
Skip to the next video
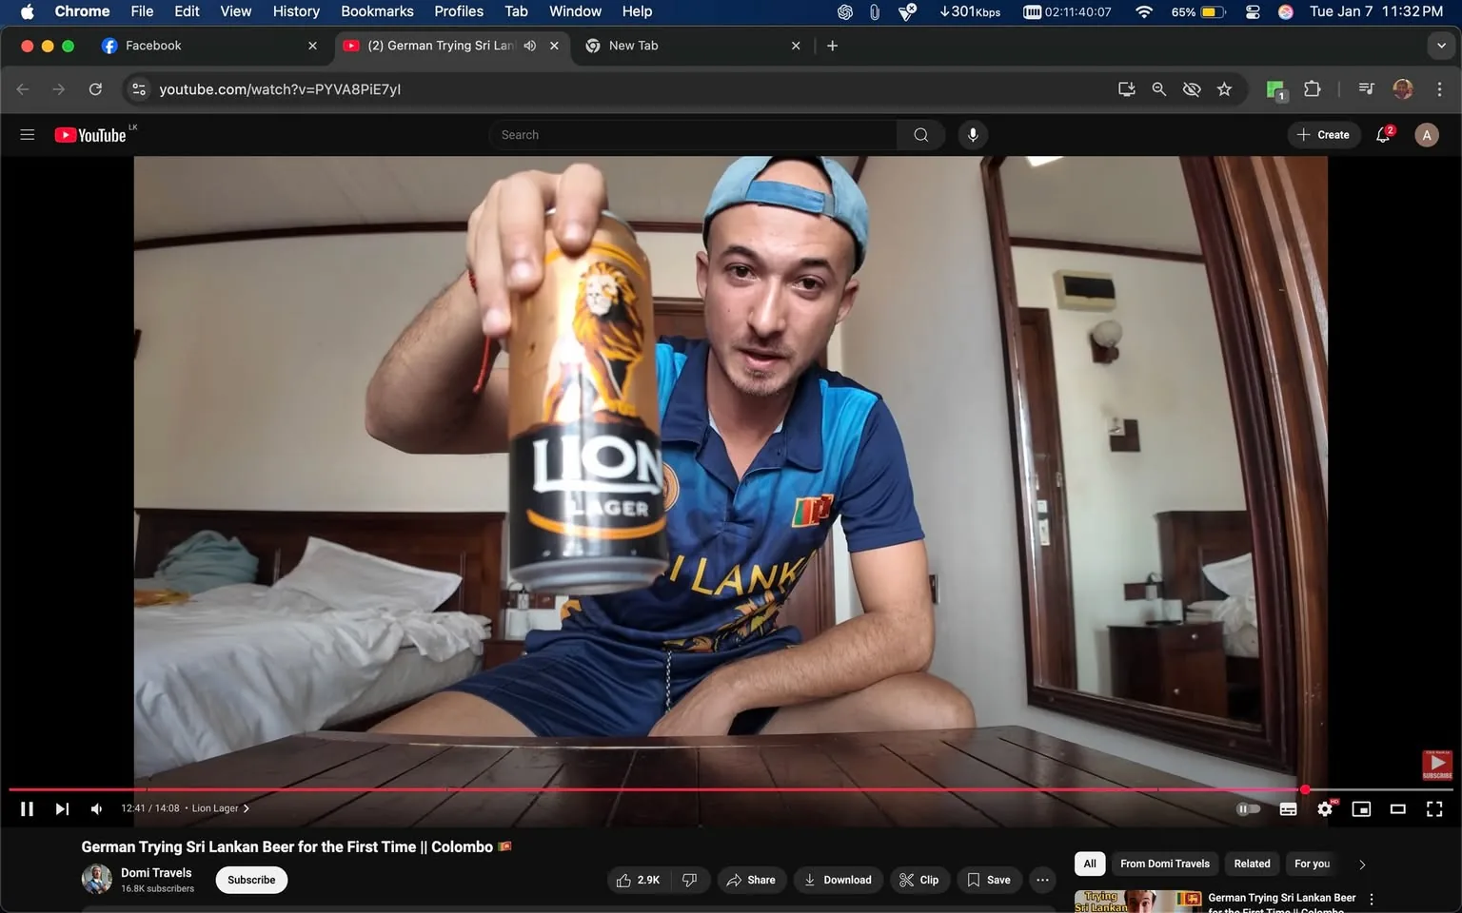point(62,808)
